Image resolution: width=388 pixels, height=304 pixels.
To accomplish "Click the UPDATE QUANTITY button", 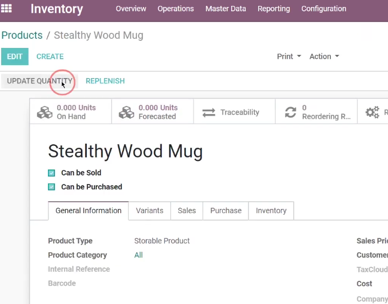I will pos(39,81).
